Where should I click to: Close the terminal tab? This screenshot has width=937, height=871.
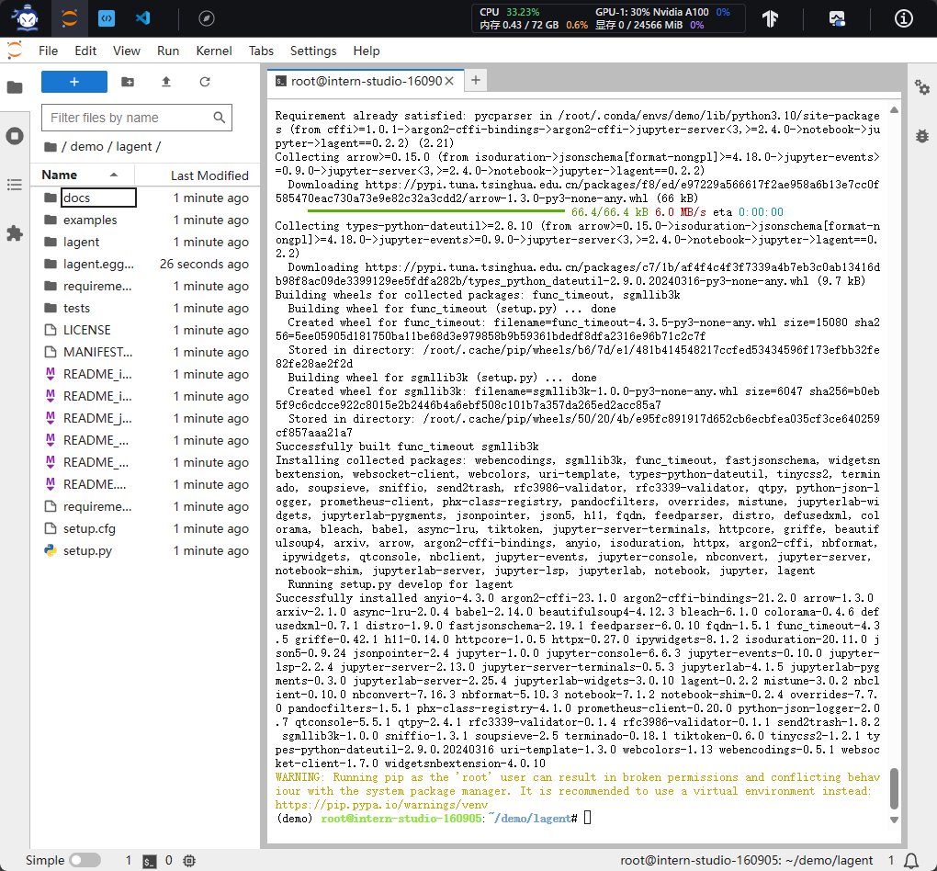click(x=449, y=81)
